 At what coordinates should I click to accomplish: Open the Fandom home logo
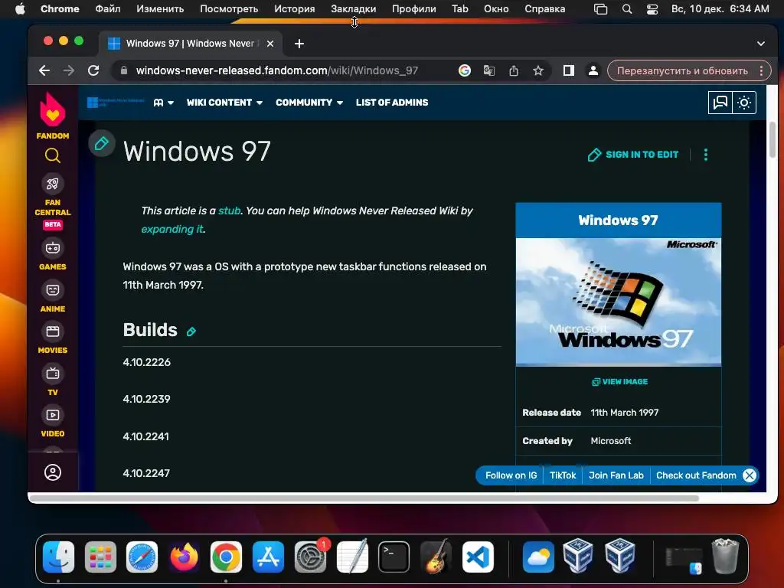[x=53, y=116]
